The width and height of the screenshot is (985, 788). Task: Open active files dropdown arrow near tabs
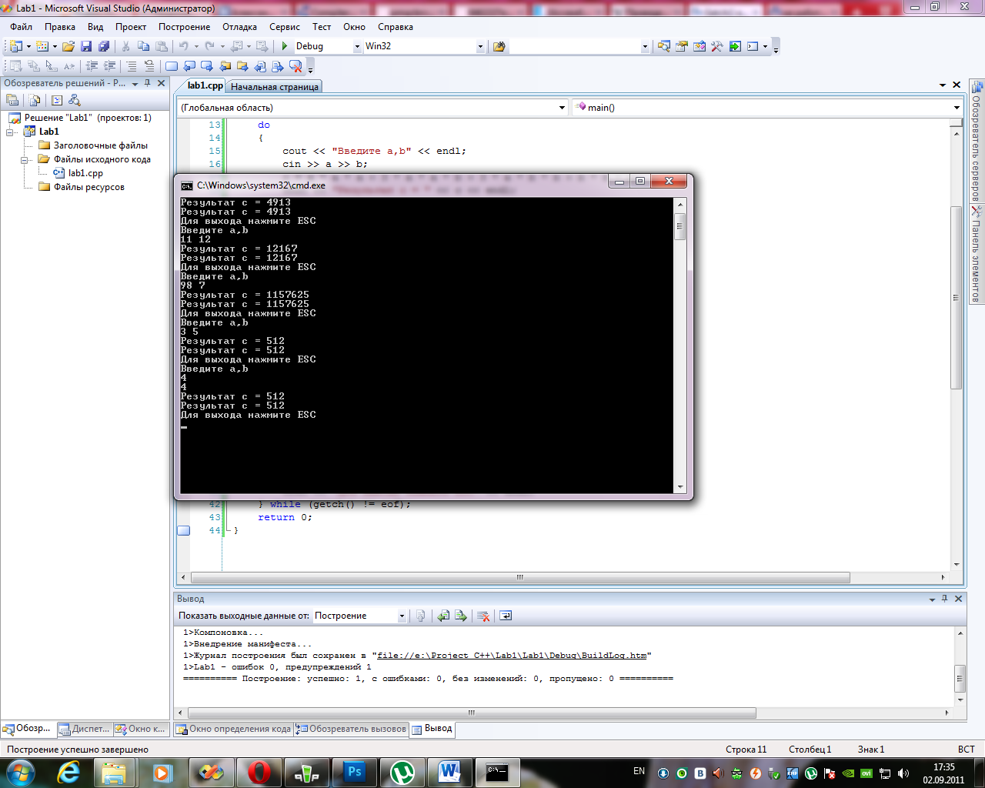pos(943,85)
